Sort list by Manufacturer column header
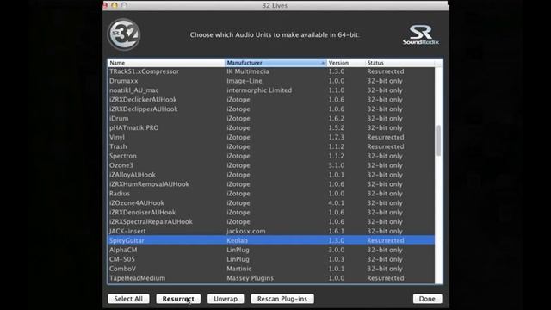The height and width of the screenshot is (310, 551). click(275, 63)
